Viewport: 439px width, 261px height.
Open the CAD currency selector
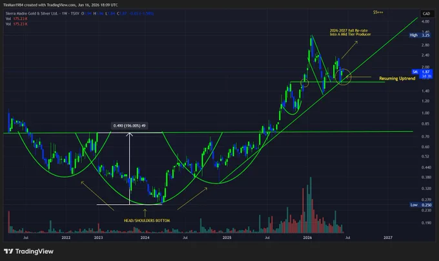[x=426, y=14]
